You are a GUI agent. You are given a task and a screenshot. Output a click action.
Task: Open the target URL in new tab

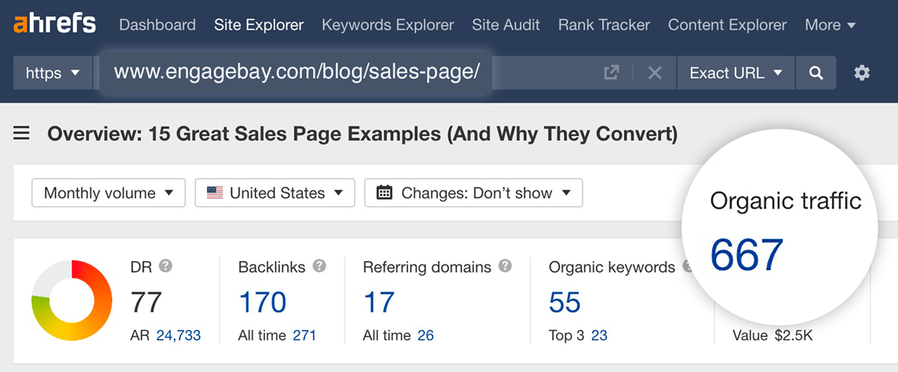(611, 73)
